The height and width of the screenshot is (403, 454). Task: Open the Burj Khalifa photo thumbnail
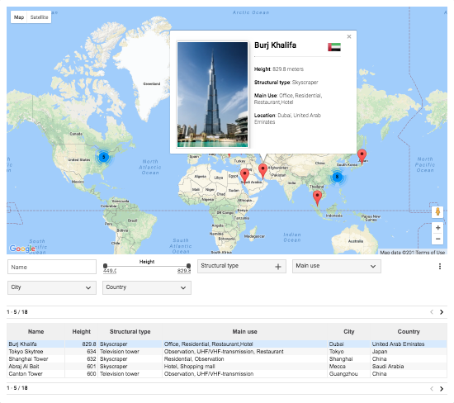coord(212,94)
